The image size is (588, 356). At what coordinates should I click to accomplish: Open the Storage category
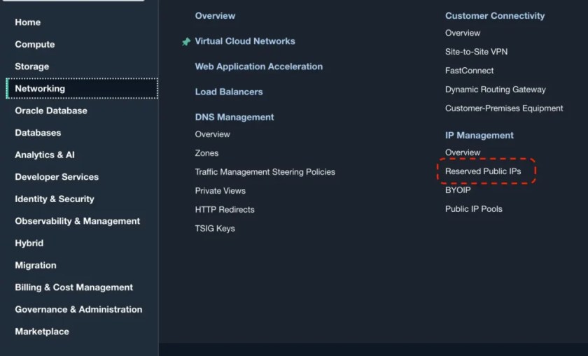pos(32,66)
